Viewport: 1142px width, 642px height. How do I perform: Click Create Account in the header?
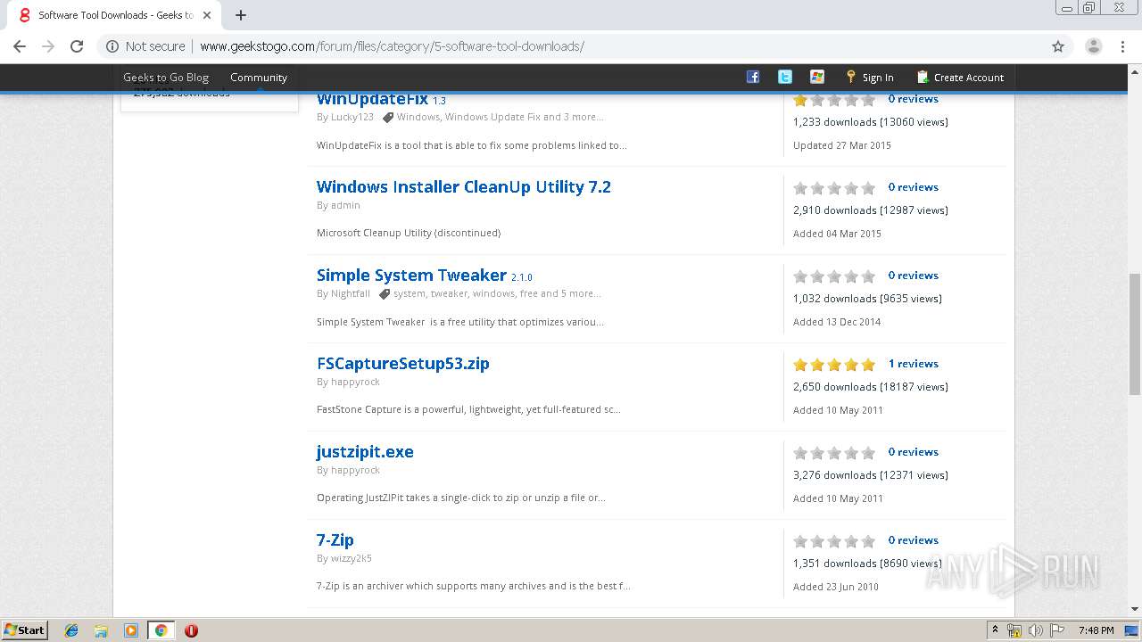960,78
